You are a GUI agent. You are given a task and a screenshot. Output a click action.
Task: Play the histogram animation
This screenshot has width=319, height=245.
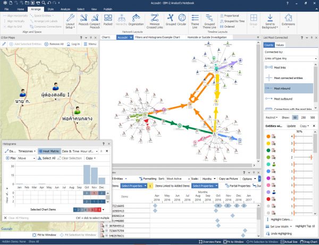click(x=11, y=158)
